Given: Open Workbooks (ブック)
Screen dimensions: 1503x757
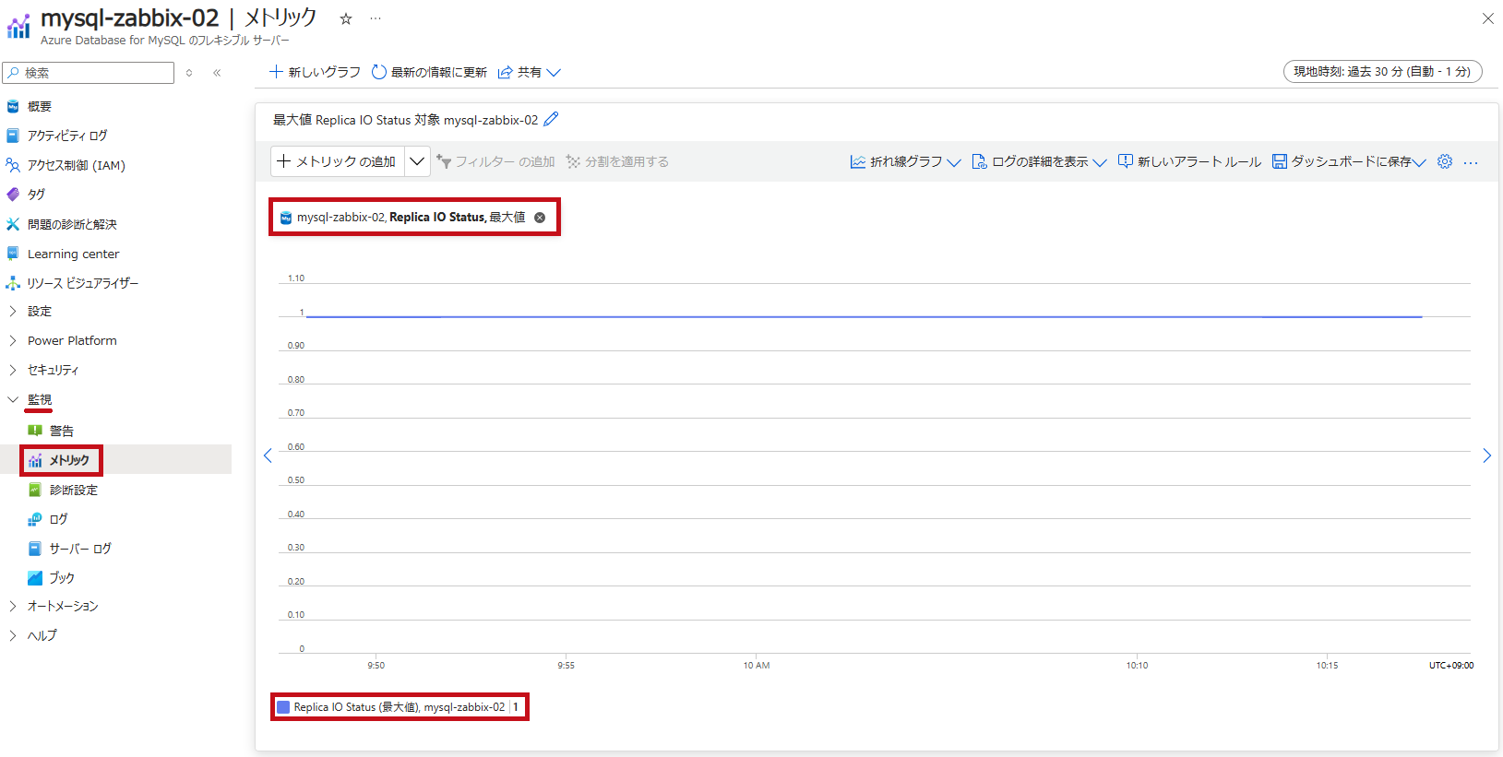Looking at the screenshot, I should coord(62,578).
